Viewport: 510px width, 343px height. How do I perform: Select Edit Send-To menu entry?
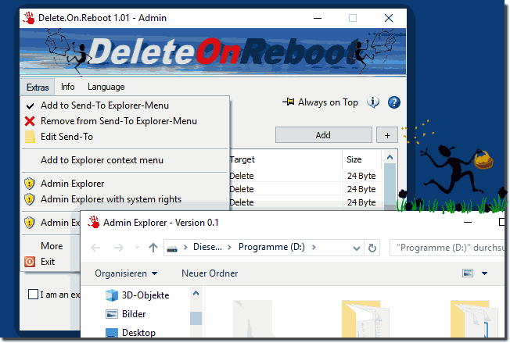125,137
